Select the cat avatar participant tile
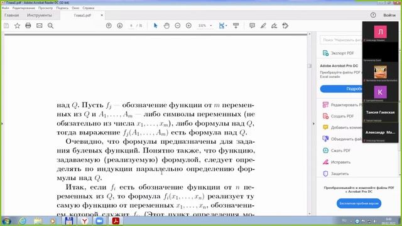The image size is (402, 226). point(380,72)
